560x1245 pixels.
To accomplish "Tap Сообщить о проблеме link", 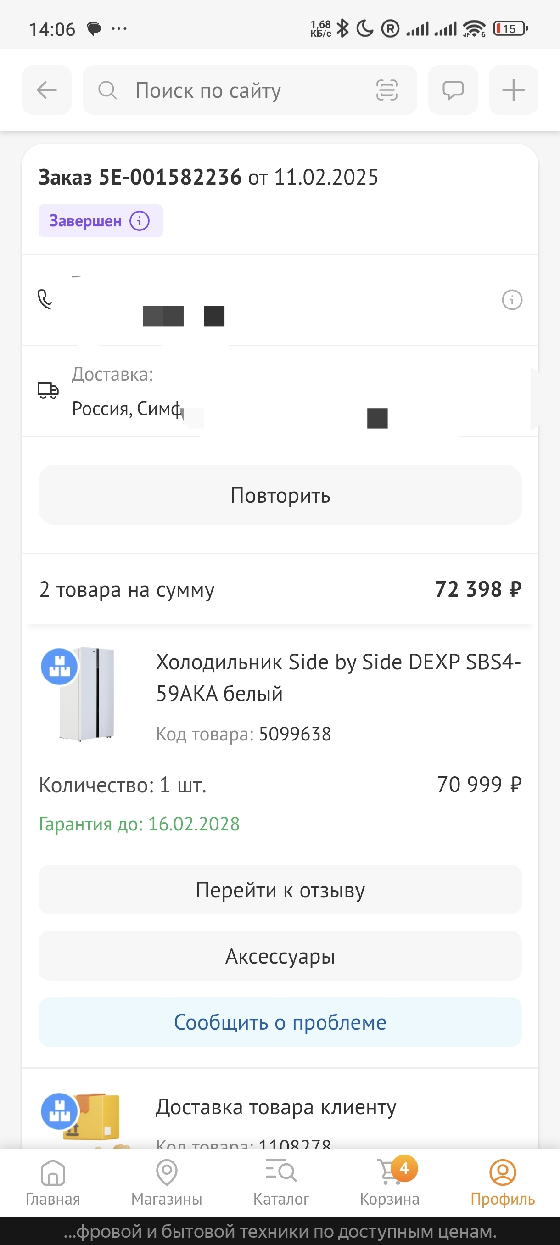I will pyautogui.click(x=280, y=1022).
